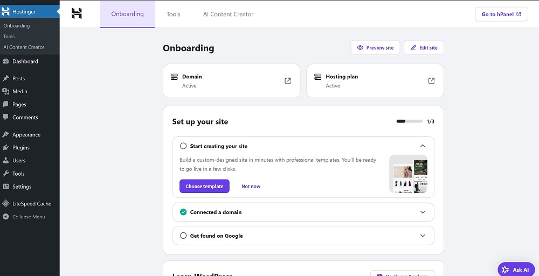The image size is (539, 276).
Task: Click the template preview thumbnail
Action: [x=409, y=174]
